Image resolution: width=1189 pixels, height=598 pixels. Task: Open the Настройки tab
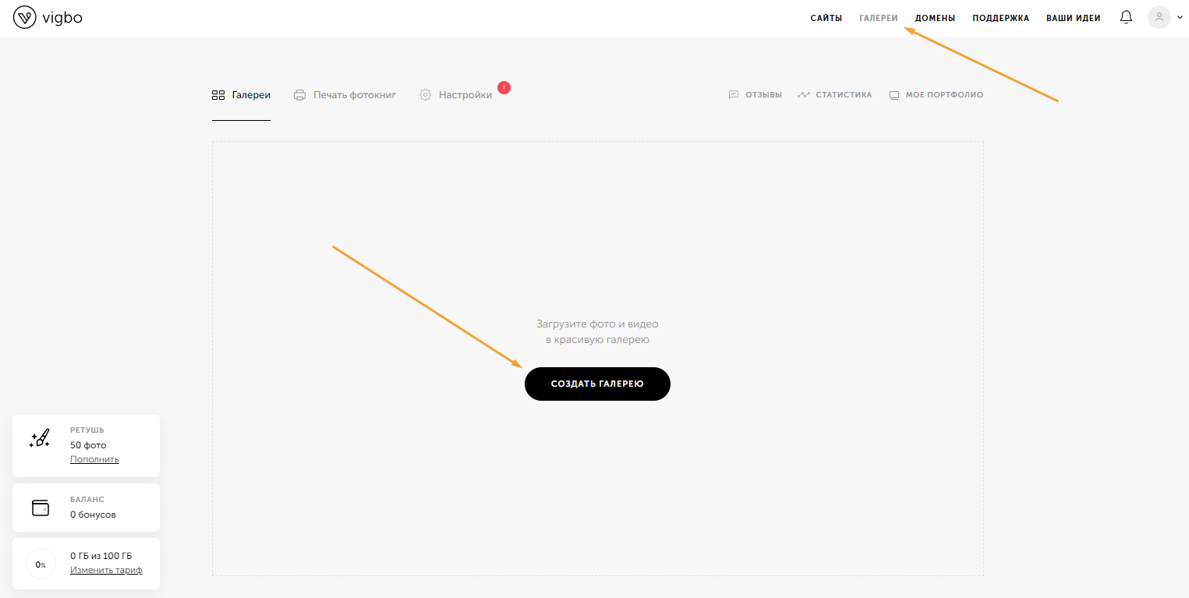pyautogui.click(x=456, y=95)
